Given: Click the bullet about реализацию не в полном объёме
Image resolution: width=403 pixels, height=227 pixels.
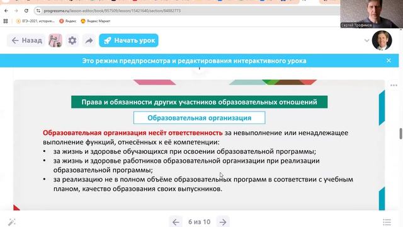Looking at the screenshot, I should 203,184.
